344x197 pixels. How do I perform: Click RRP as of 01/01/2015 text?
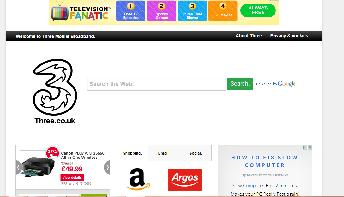point(76,184)
